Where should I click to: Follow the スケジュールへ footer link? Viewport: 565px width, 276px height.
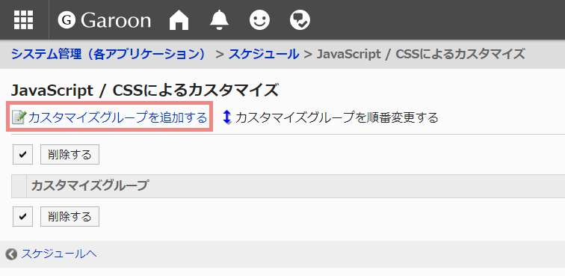pos(59,254)
